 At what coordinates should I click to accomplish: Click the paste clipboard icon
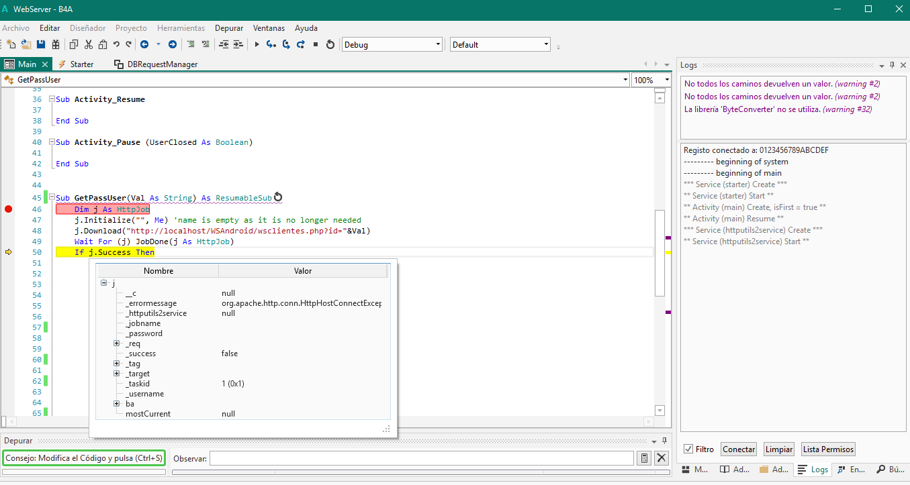click(103, 44)
